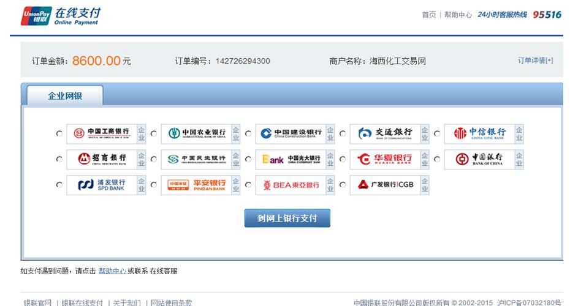Click the 广发银行 CGB logo

pos(384,185)
